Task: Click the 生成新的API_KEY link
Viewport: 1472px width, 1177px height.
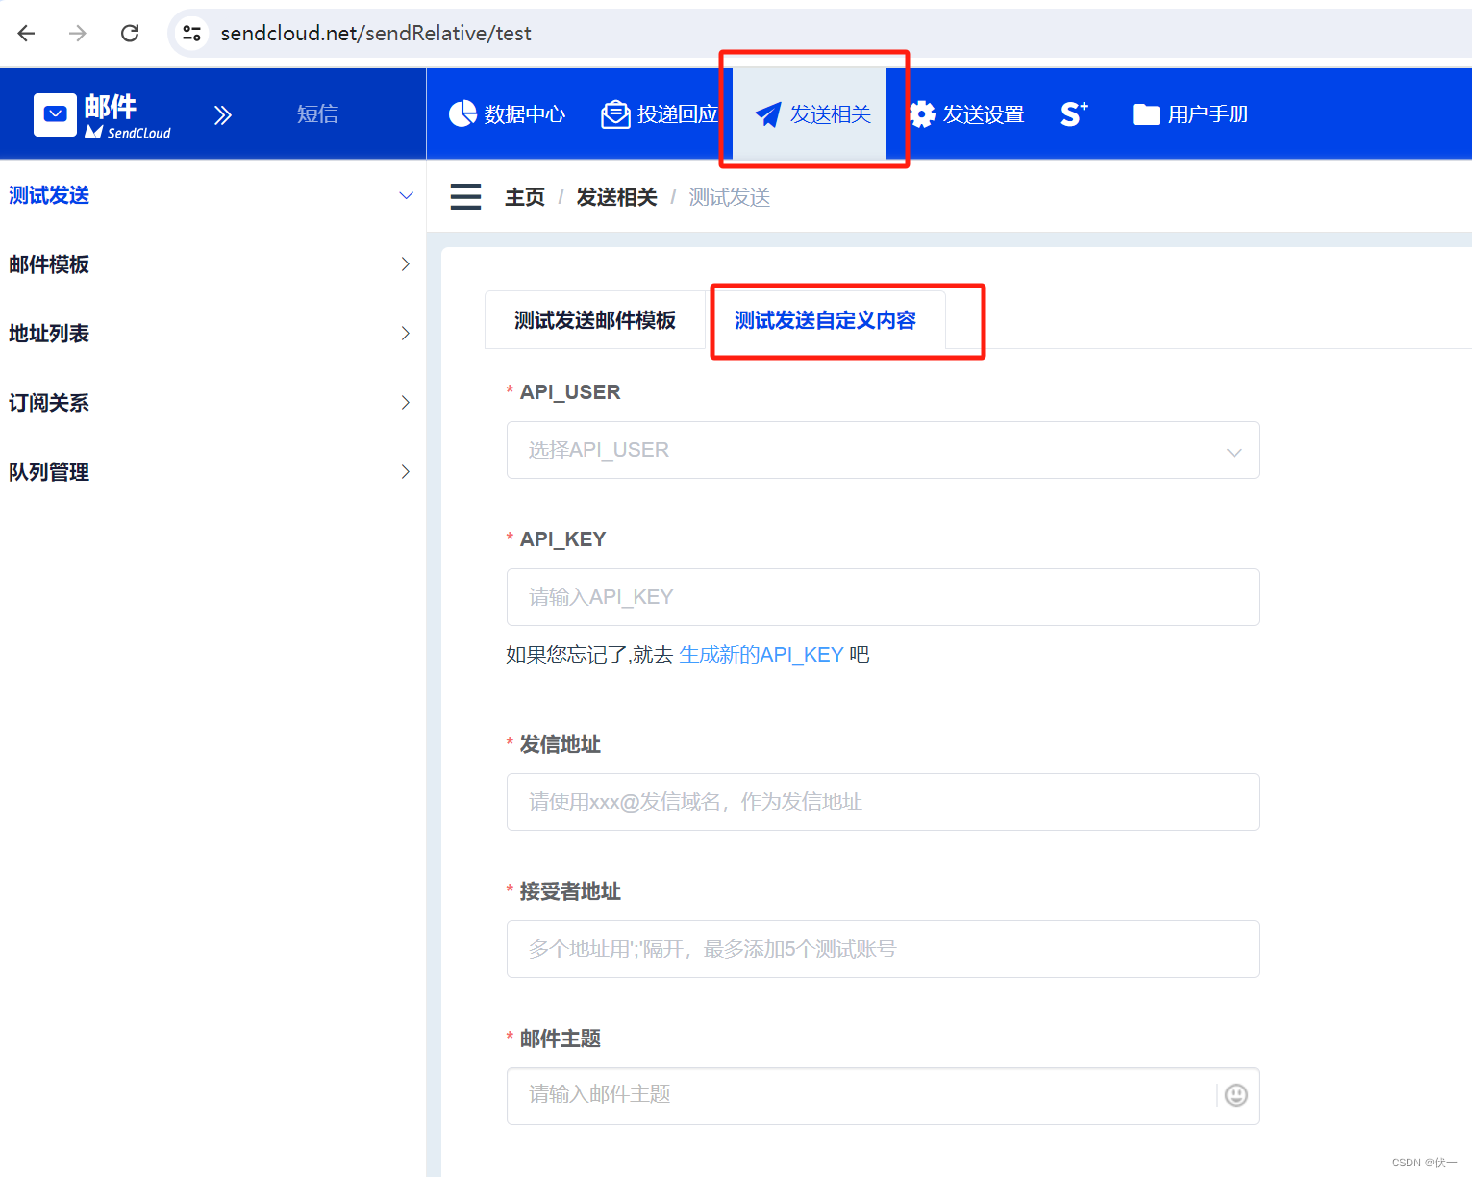Action: pyautogui.click(x=761, y=654)
